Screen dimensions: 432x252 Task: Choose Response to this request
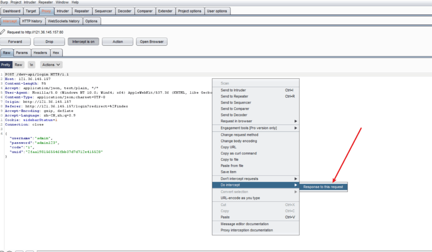pyautogui.click(x=323, y=187)
